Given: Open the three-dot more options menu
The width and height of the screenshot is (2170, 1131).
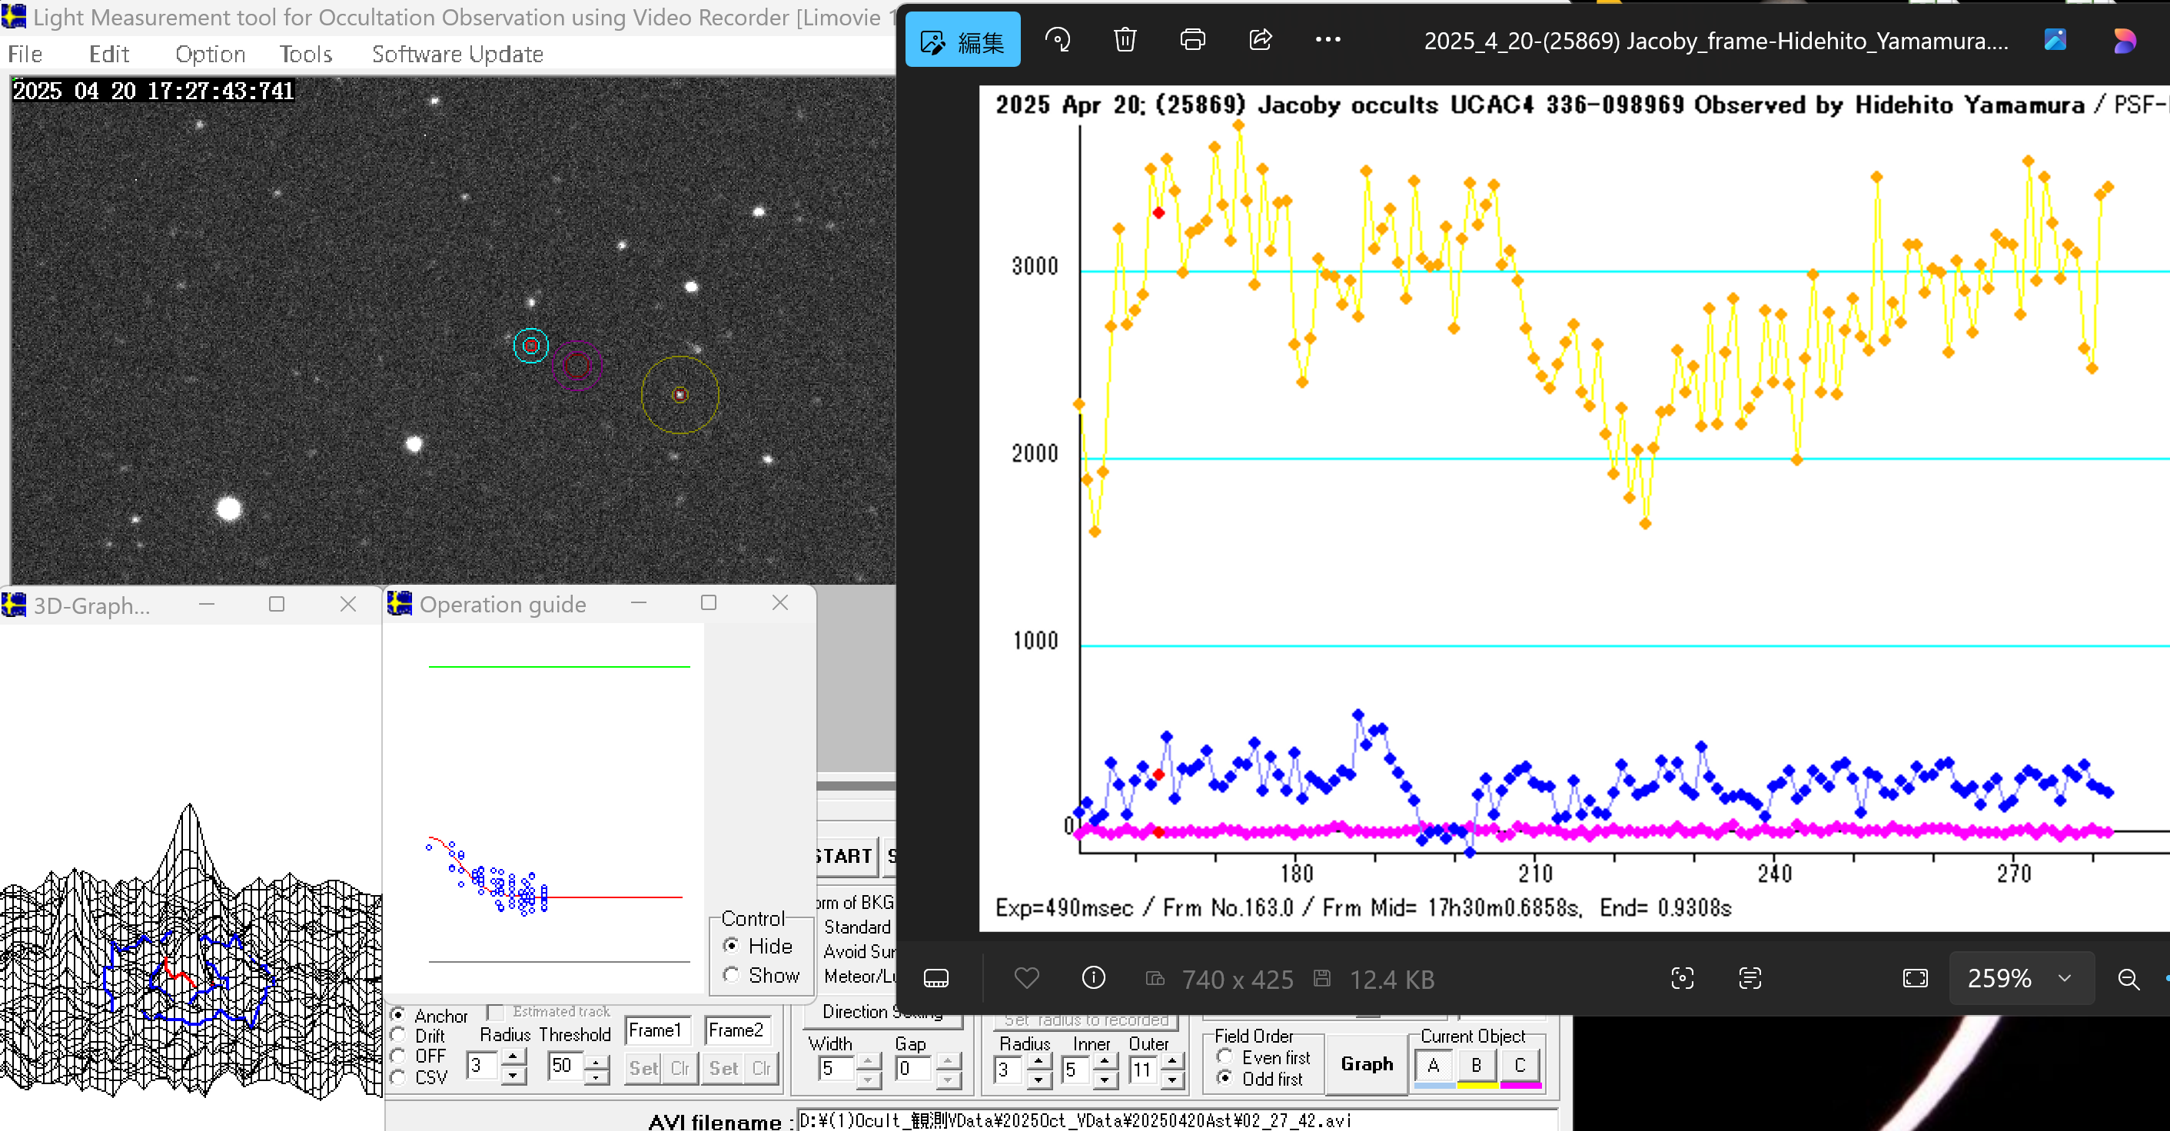Looking at the screenshot, I should (x=1328, y=40).
